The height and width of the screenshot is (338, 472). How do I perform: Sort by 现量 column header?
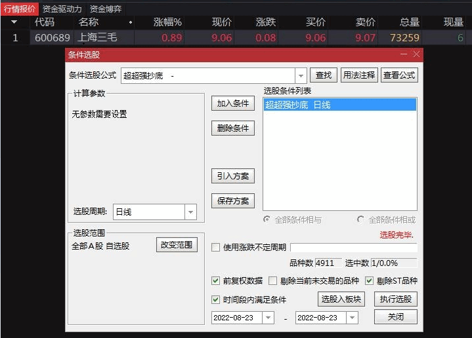pyautogui.click(x=454, y=22)
